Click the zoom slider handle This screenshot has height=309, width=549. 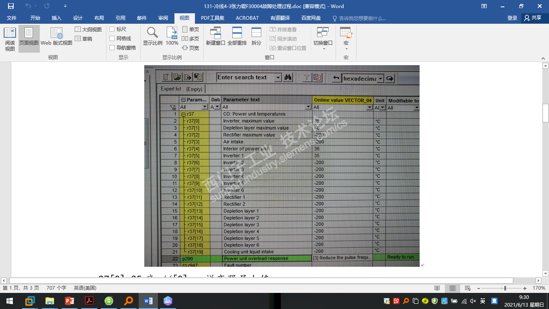[x=505, y=288]
